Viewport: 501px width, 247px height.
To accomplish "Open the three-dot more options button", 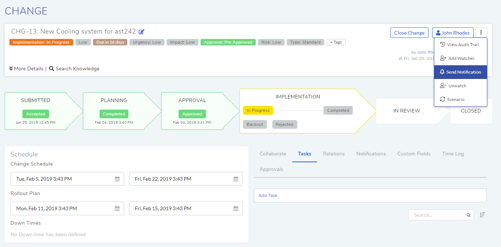I will pos(481,33).
